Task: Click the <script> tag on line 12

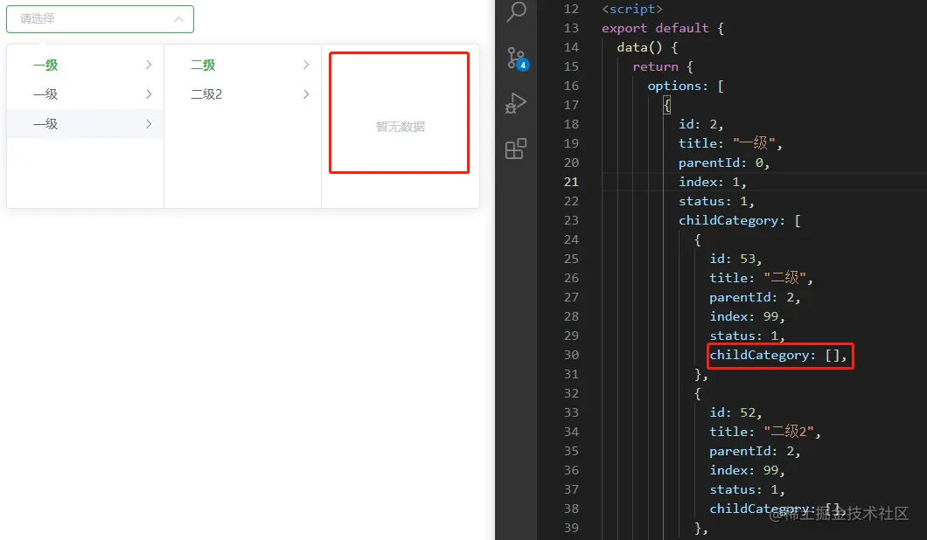Action: coord(632,9)
